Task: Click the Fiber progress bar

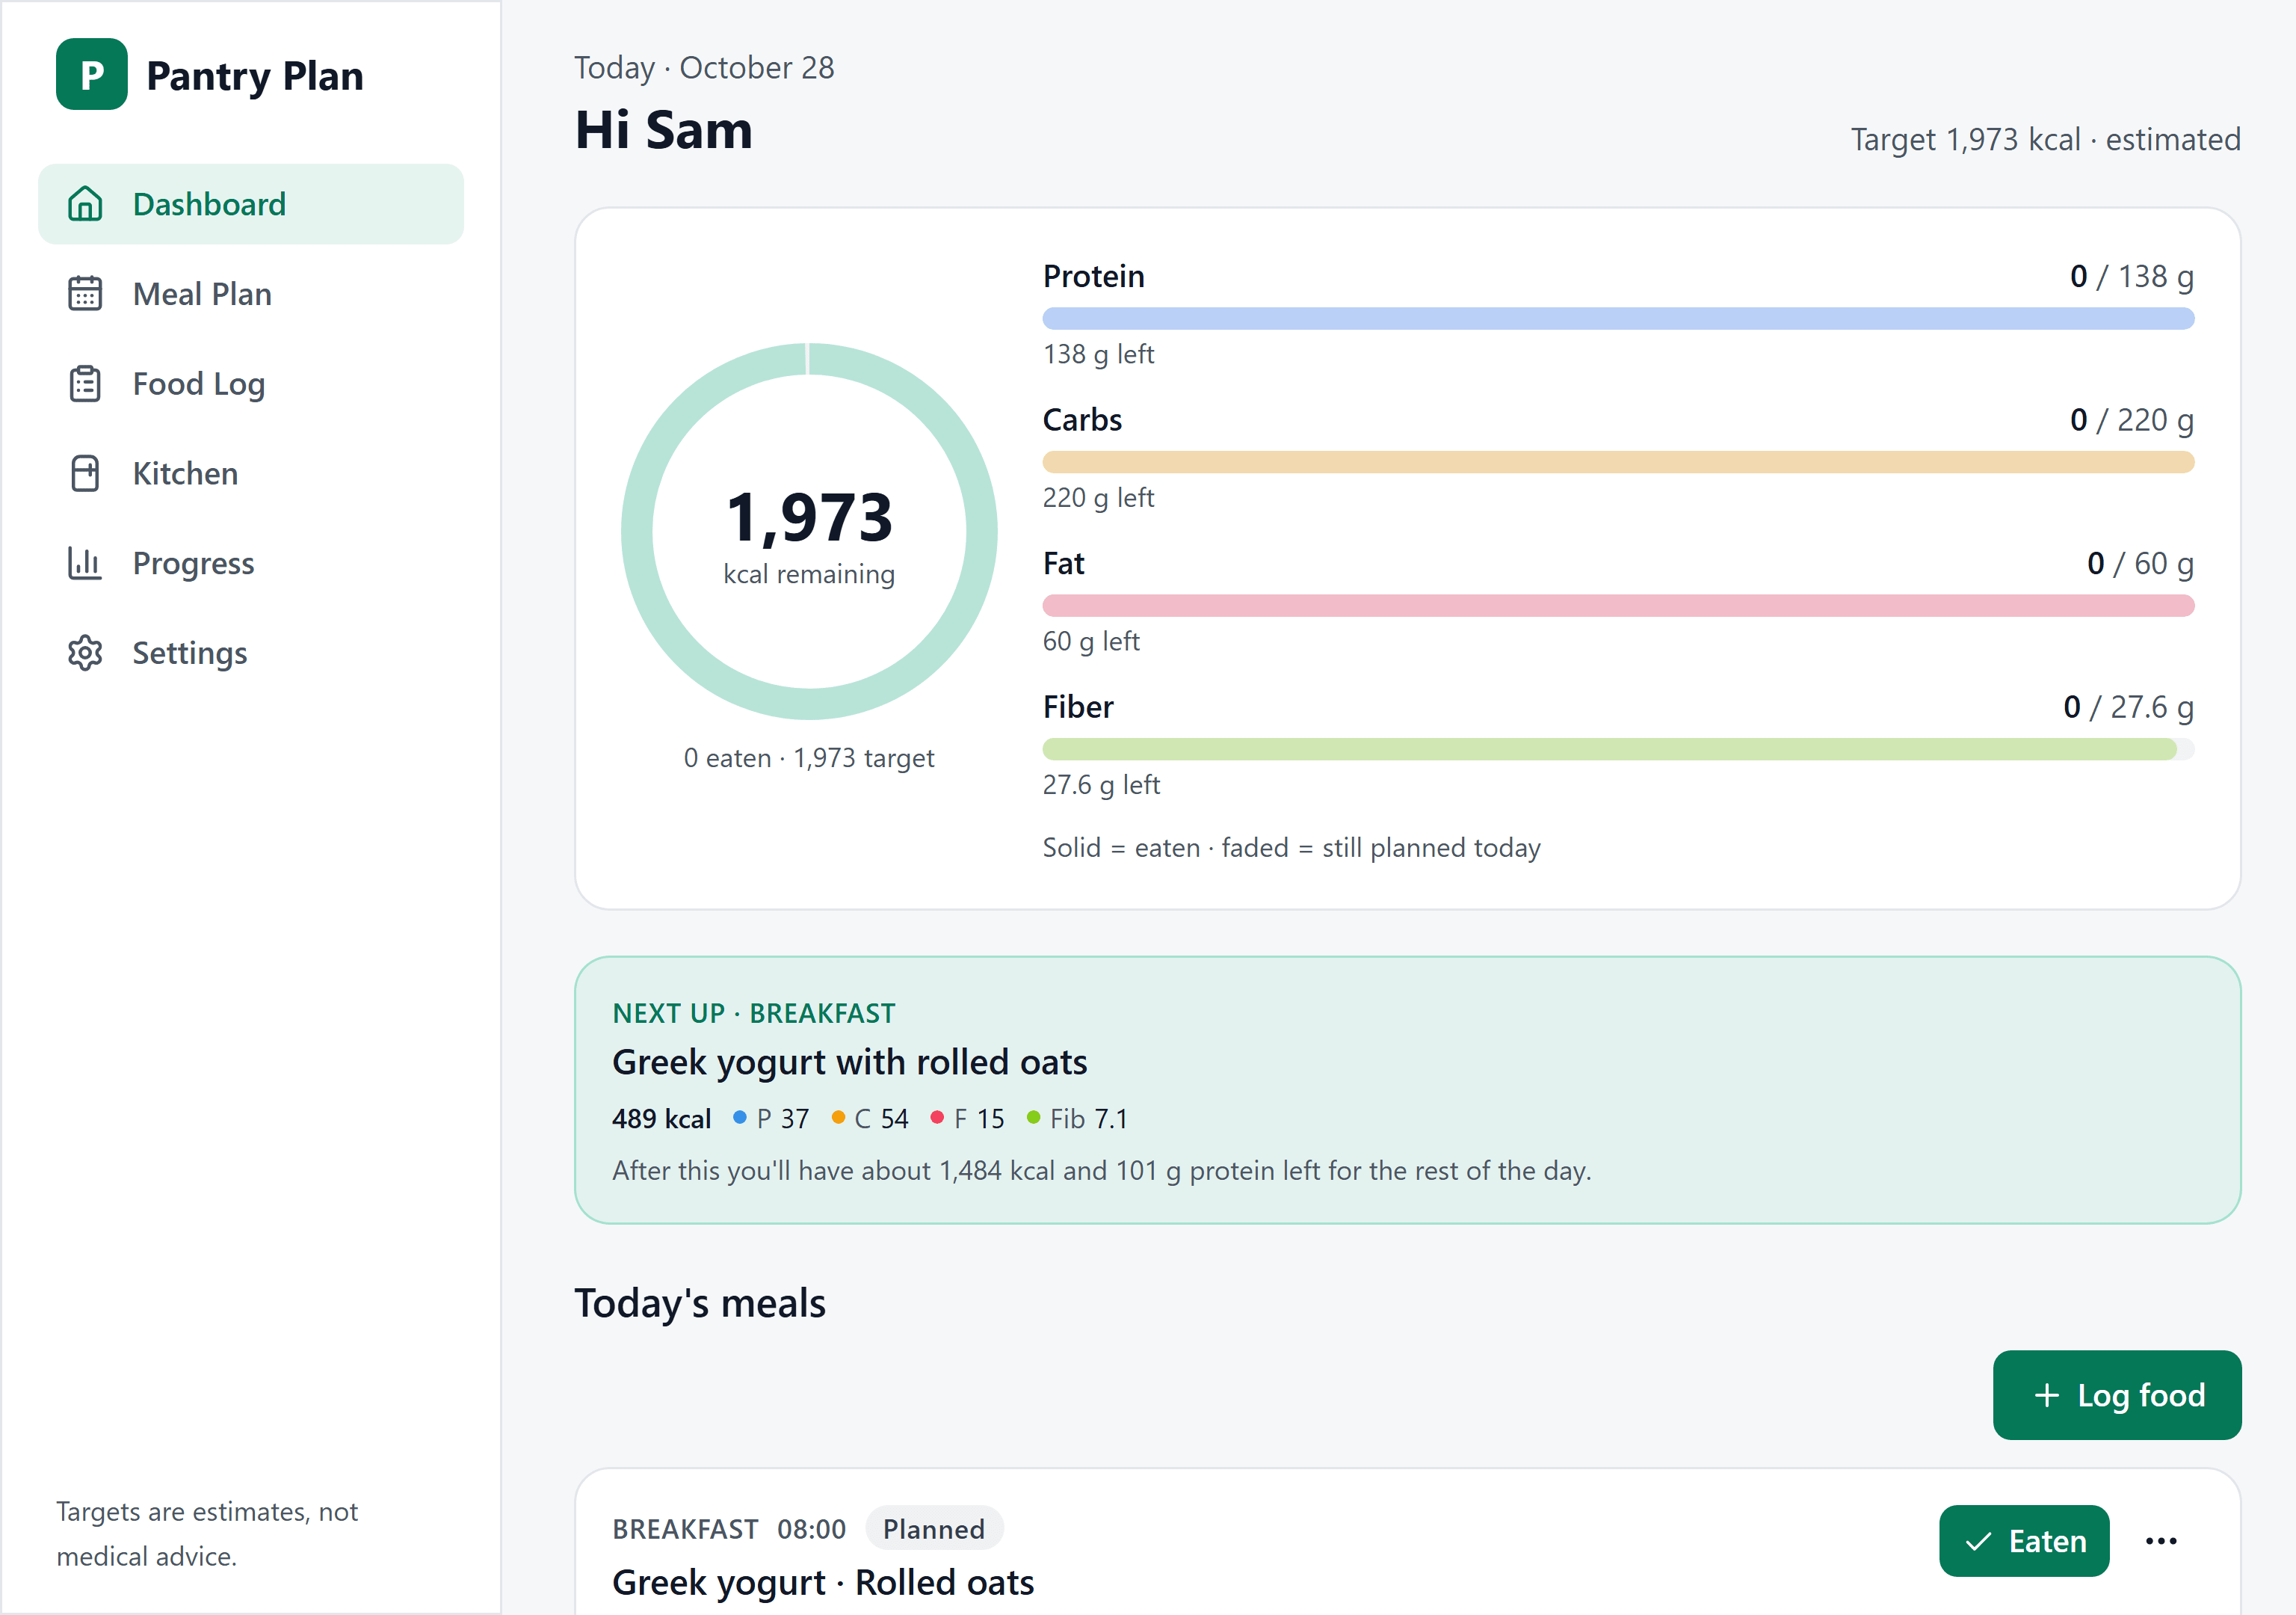Action: tap(1618, 749)
